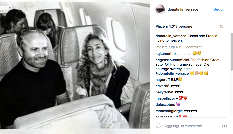Viewport: 233px width, 134px height.
Task: Expand 'mostra tutti e 113 i commenti'
Action: (179, 47)
